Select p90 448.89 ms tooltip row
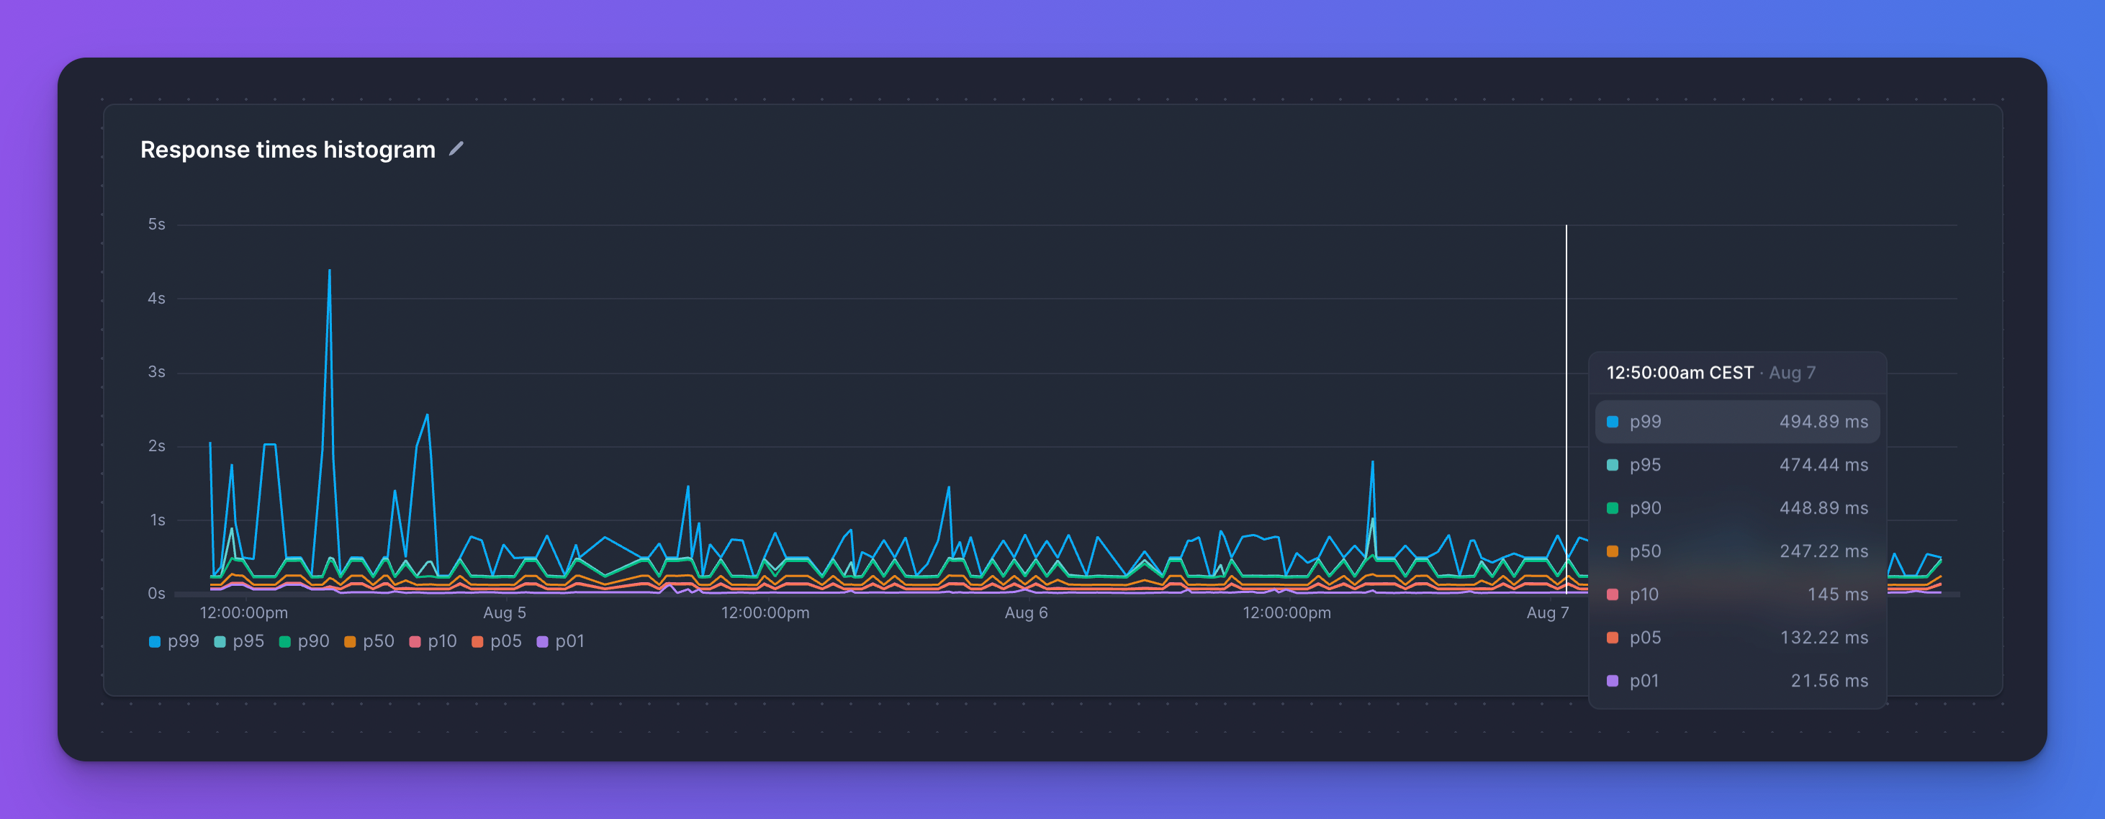The height and width of the screenshot is (819, 2105). point(1737,508)
